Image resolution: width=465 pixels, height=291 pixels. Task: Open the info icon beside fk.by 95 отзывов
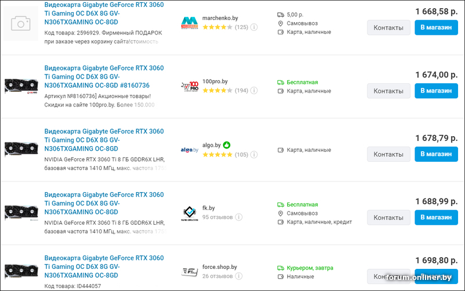pyautogui.click(x=239, y=217)
